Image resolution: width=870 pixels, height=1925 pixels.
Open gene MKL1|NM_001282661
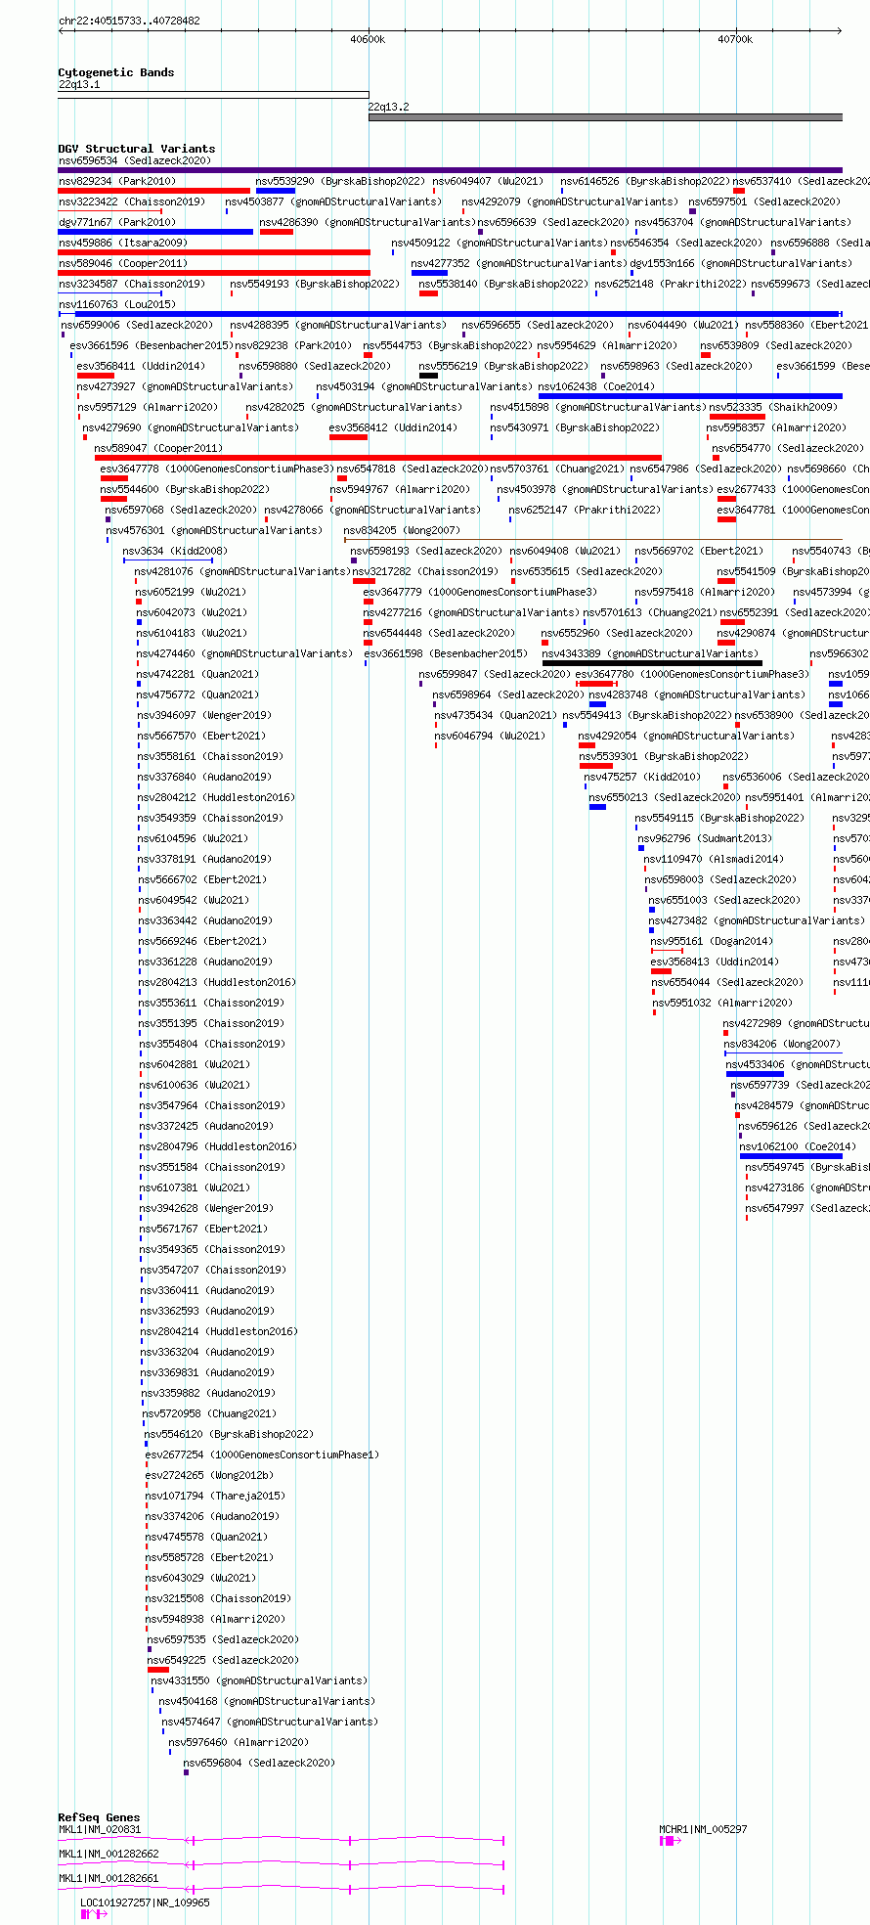(x=109, y=1878)
